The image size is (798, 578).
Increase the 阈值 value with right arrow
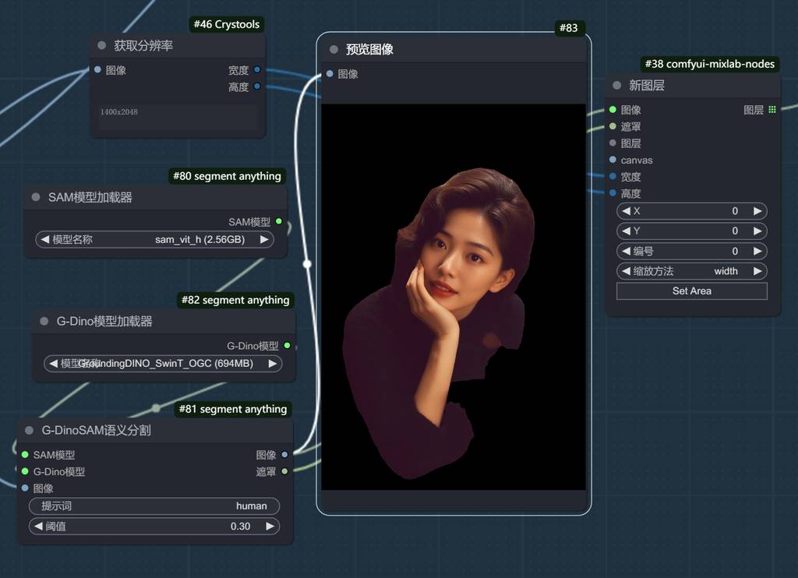coord(270,526)
